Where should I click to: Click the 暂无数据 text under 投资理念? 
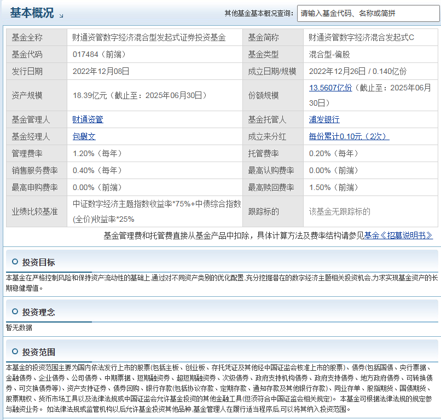click(19, 327)
